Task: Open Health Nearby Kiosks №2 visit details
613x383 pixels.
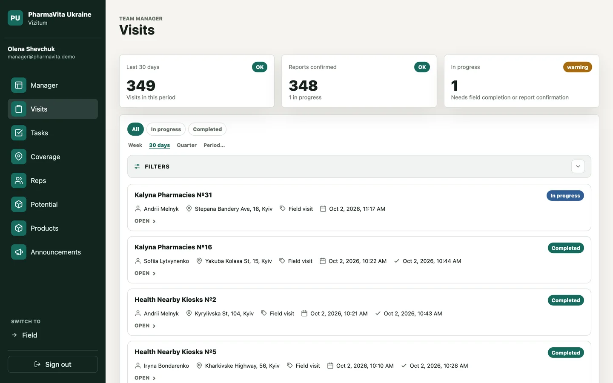Action: (145, 326)
